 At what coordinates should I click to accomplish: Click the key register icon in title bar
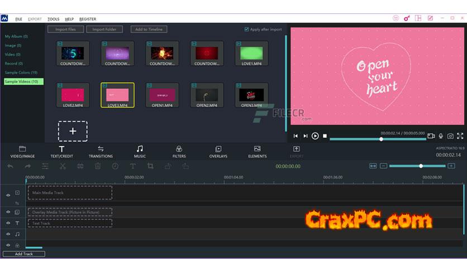pyautogui.click(x=407, y=18)
